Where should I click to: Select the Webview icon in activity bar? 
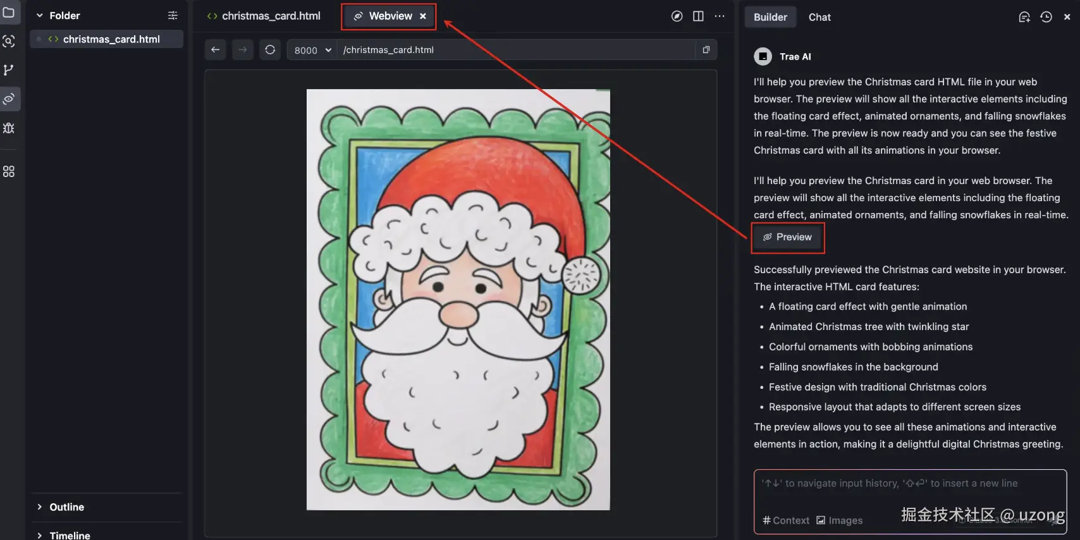point(9,99)
